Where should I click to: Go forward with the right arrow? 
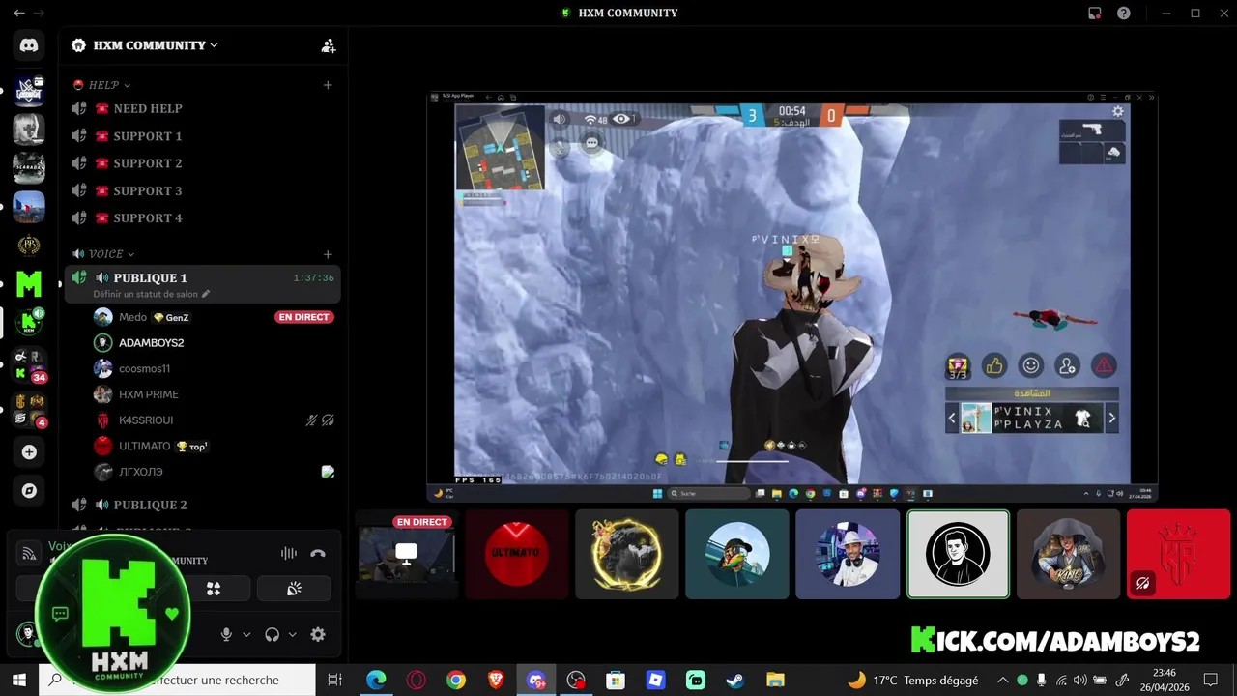click(x=40, y=14)
